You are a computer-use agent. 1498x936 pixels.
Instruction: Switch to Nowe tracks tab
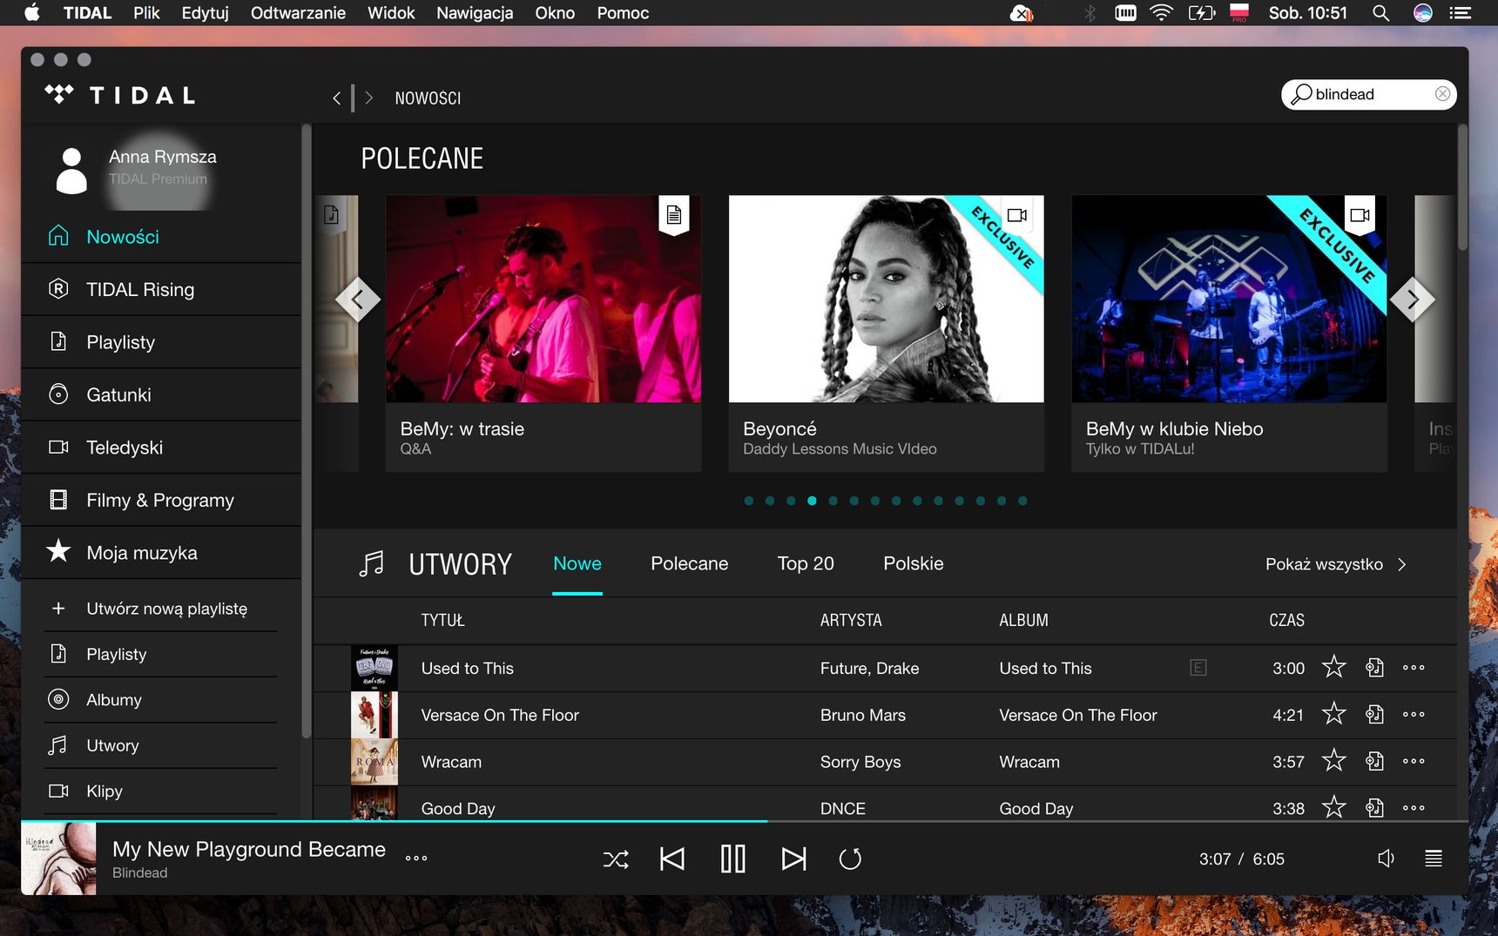click(x=577, y=564)
